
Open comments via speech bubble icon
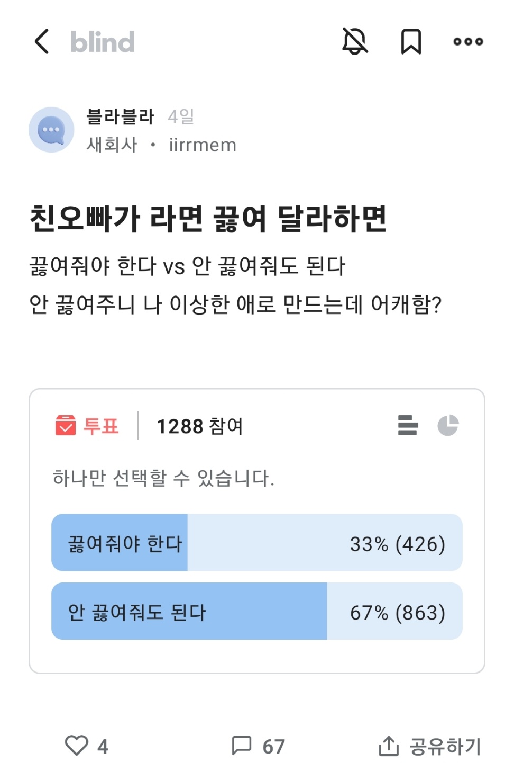click(242, 746)
